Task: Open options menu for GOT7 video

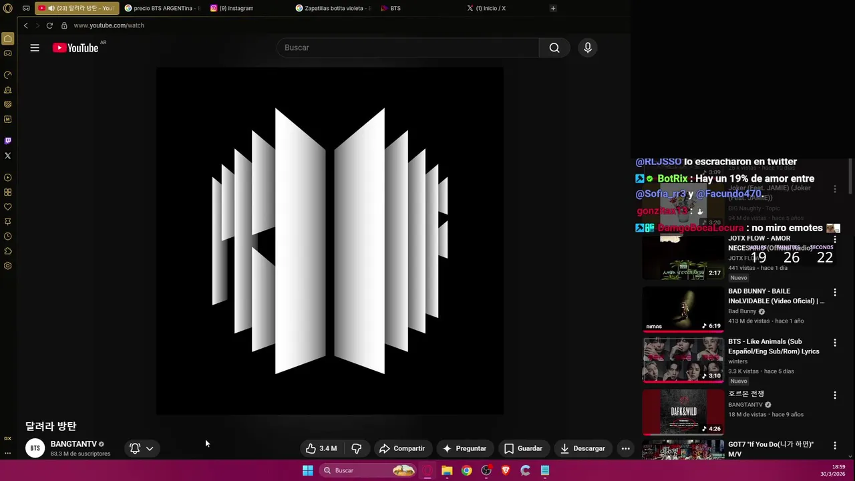Action: [834, 446]
